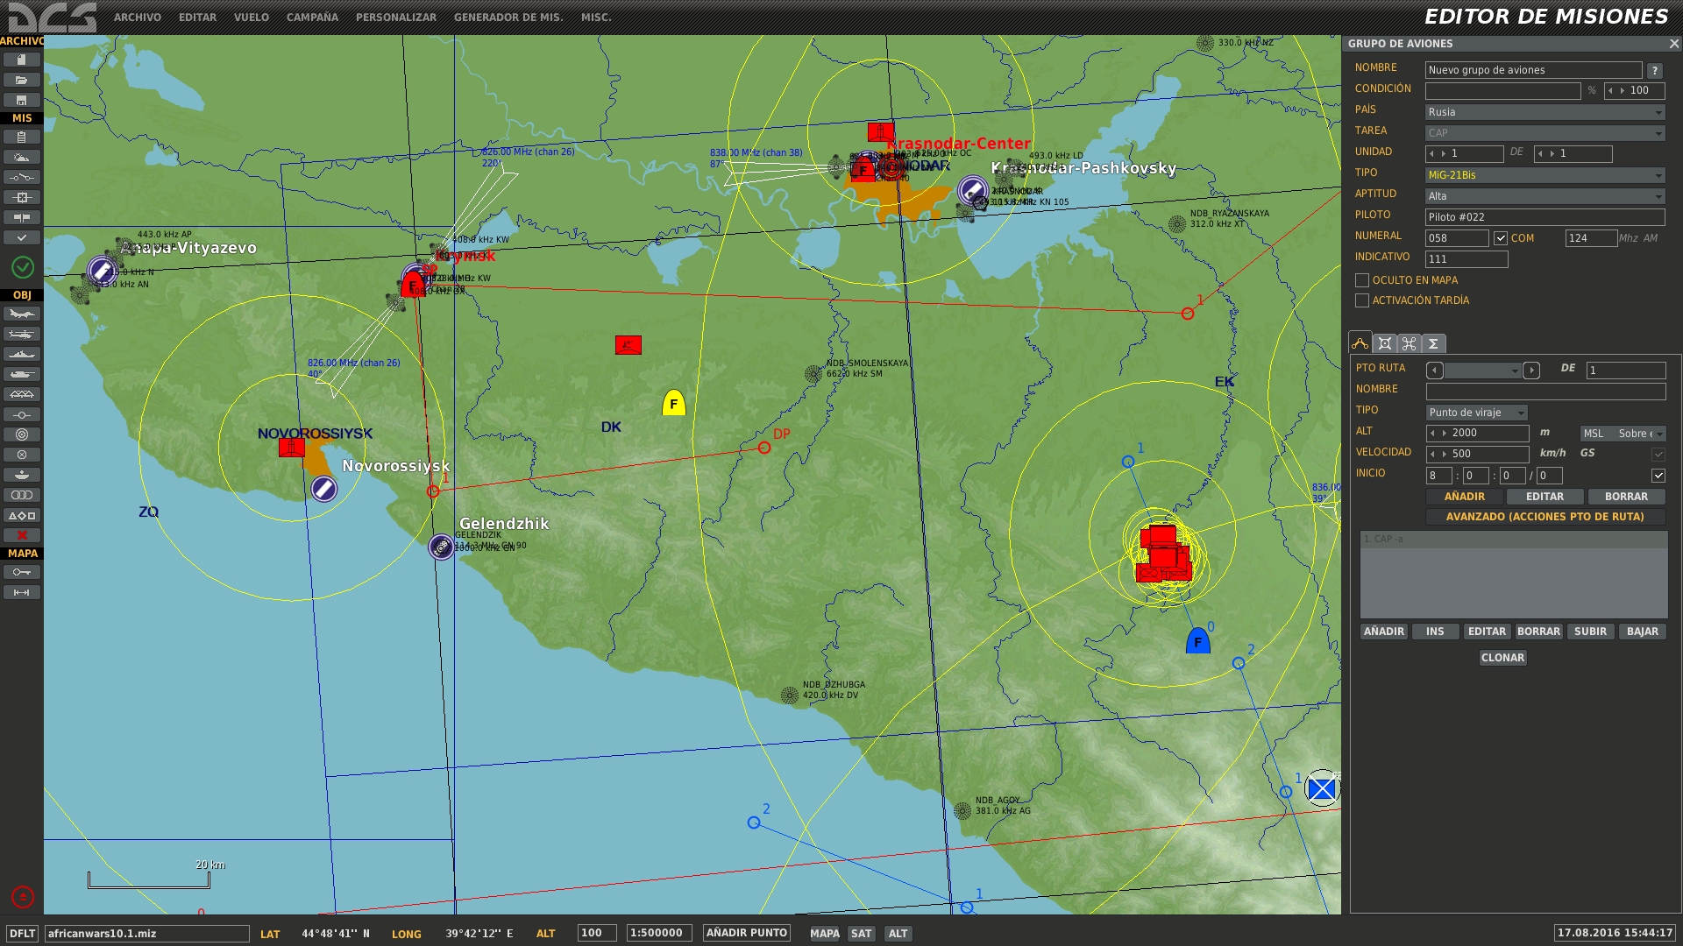This screenshot has width=1683, height=946.
Task: Open the PERSONALIZAR menu
Action: pos(396,18)
